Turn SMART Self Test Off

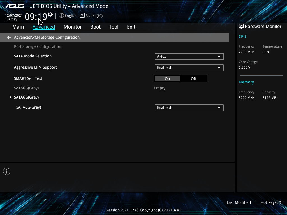point(194,79)
